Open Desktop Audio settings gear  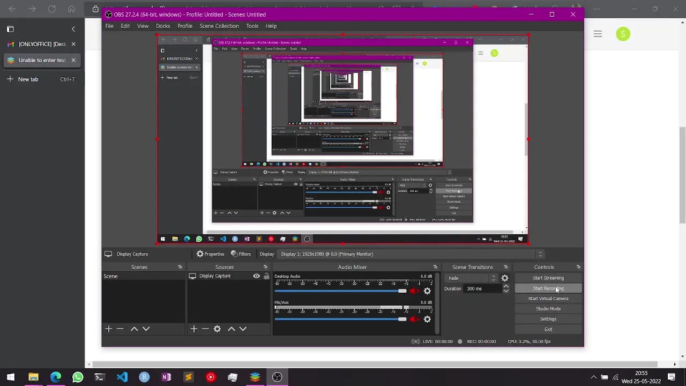(427, 291)
